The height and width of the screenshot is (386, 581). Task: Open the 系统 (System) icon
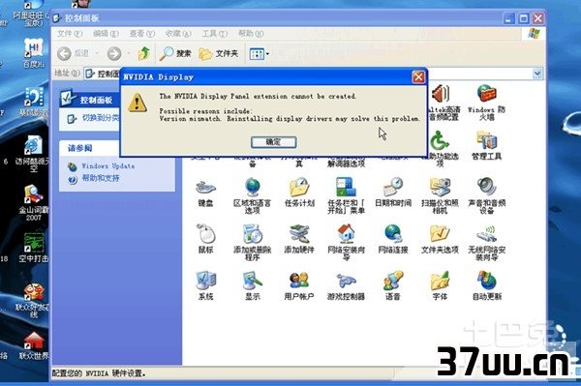tap(205, 285)
